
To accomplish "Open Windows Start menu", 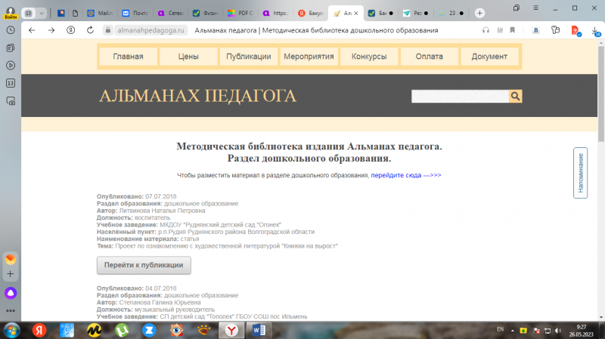I will (x=11, y=330).
